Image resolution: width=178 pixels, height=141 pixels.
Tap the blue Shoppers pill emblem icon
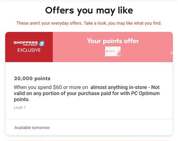[x=42, y=43]
